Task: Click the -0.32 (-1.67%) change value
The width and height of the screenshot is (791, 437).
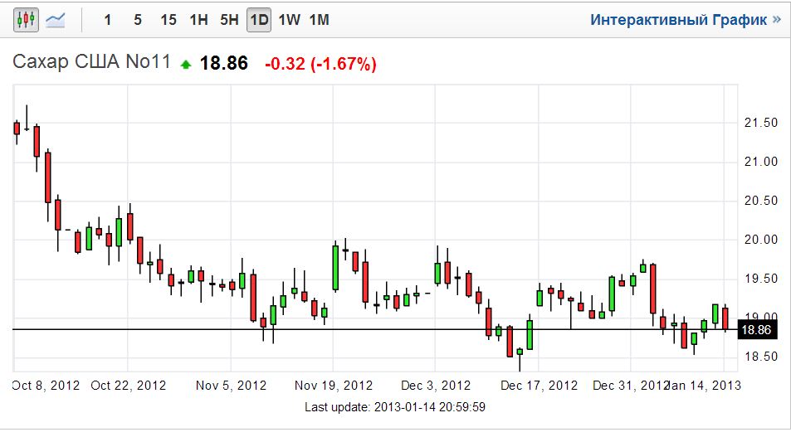Action: (x=321, y=64)
